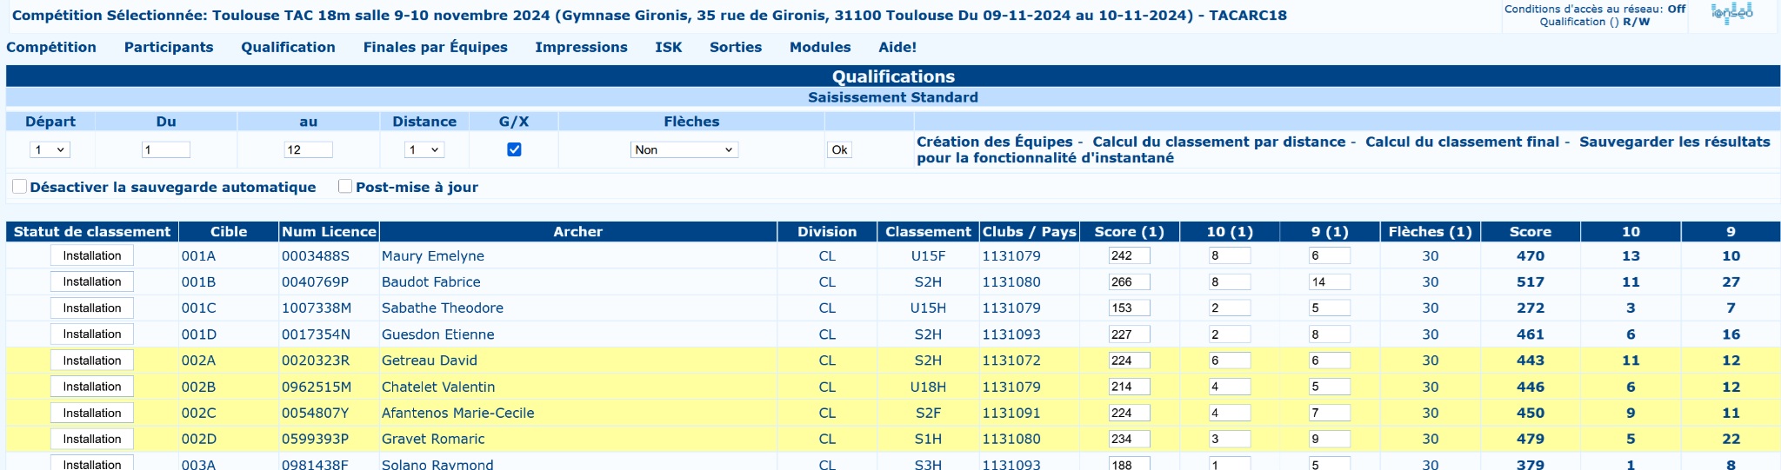The image size is (1781, 470).
Task: Toggle the G/X checkbox
Action: point(514,149)
